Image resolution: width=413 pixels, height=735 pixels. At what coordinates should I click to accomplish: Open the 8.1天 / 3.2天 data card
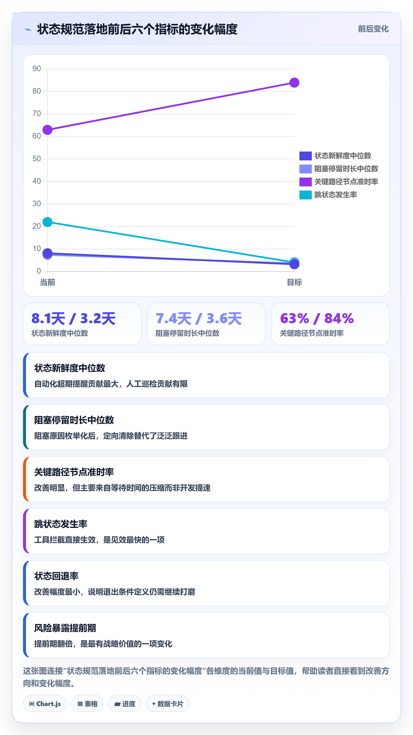click(x=82, y=324)
